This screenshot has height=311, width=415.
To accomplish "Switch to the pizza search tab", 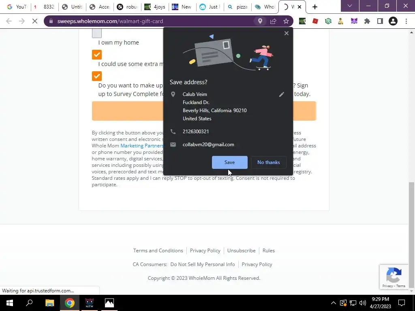I will click(237, 7).
